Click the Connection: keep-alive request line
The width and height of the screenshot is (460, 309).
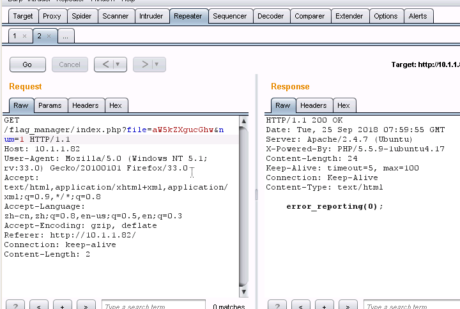pos(60,245)
